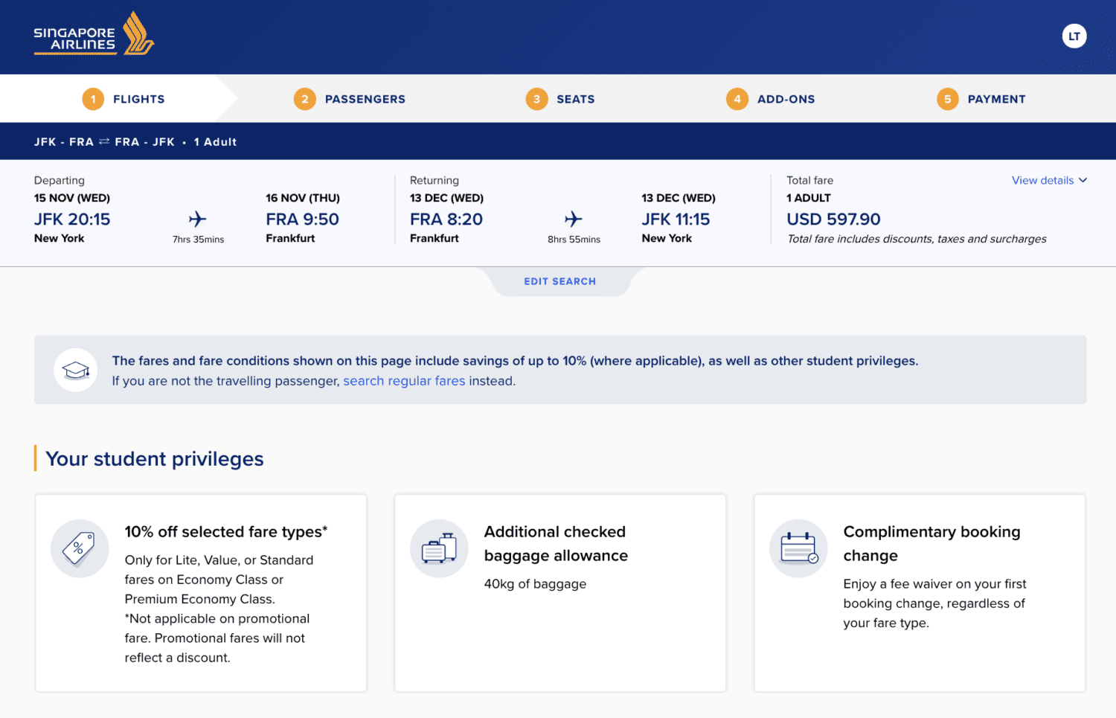Click the Singapore Airlines logo
Viewport: 1116px width, 718px height.
[93, 35]
